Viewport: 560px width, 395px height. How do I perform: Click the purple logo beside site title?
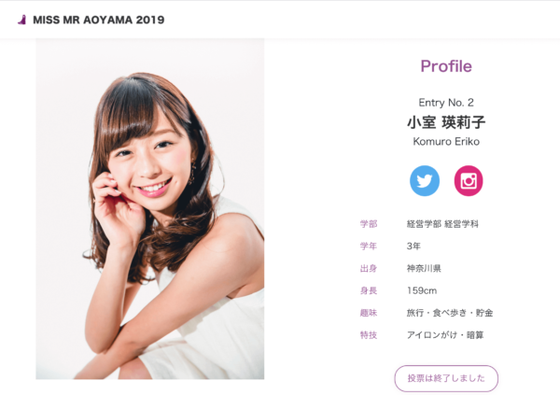pos(22,20)
